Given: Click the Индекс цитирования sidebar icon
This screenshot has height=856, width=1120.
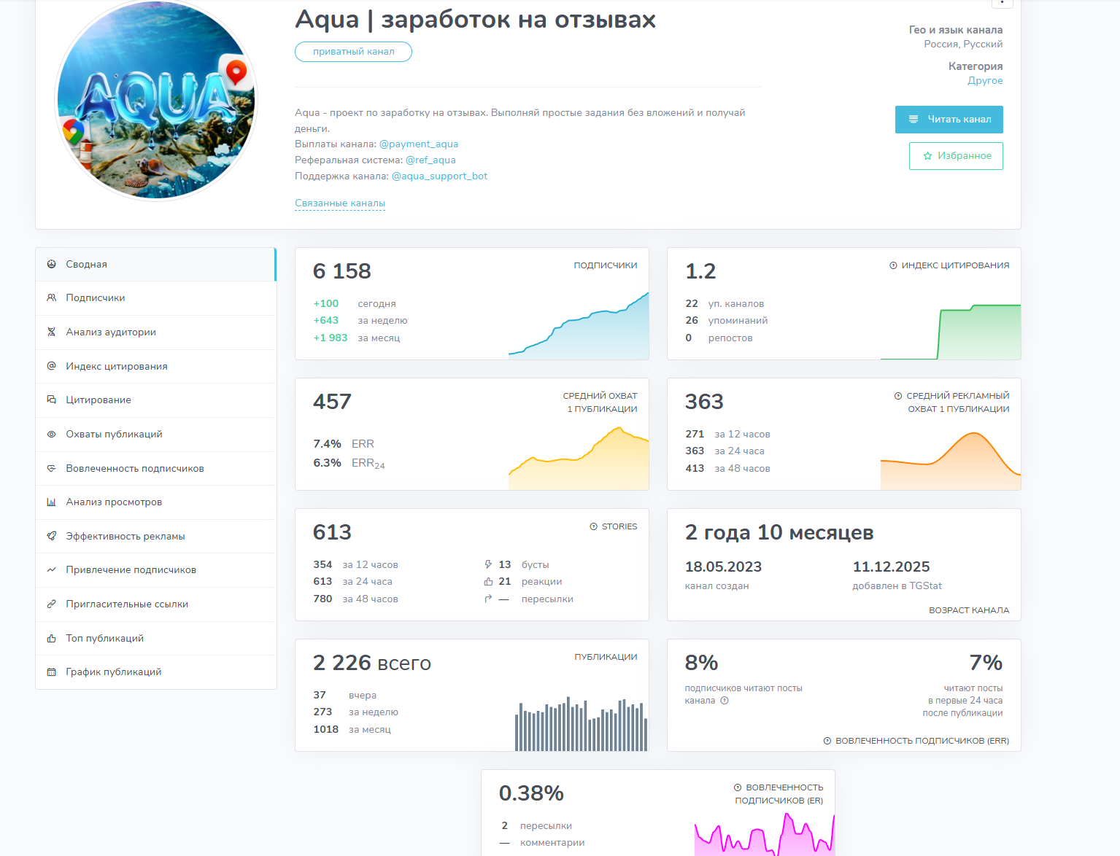Looking at the screenshot, I should pos(50,366).
